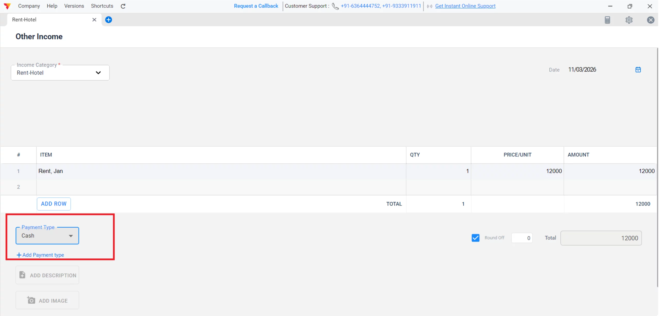Click the Round Off amount field
The image size is (659, 316).
click(x=522, y=238)
